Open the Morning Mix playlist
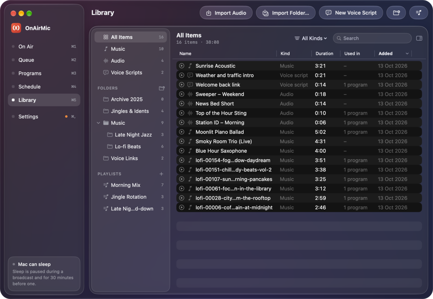The height and width of the screenshot is (299, 433). tap(131, 185)
